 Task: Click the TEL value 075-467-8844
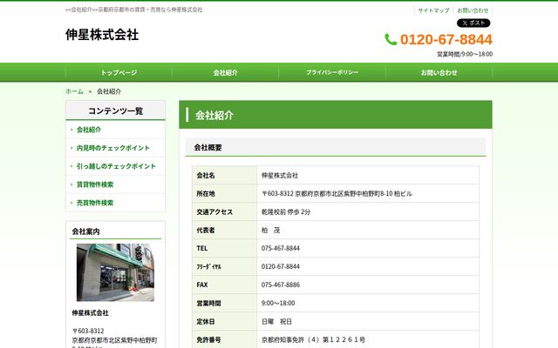pos(281,248)
